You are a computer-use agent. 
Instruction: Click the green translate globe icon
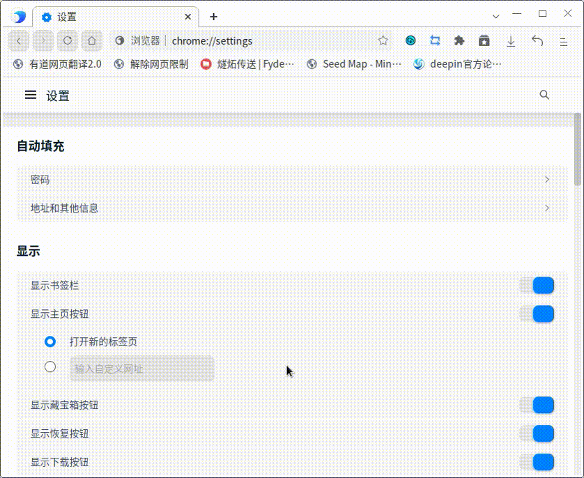click(x=410, y=40)
